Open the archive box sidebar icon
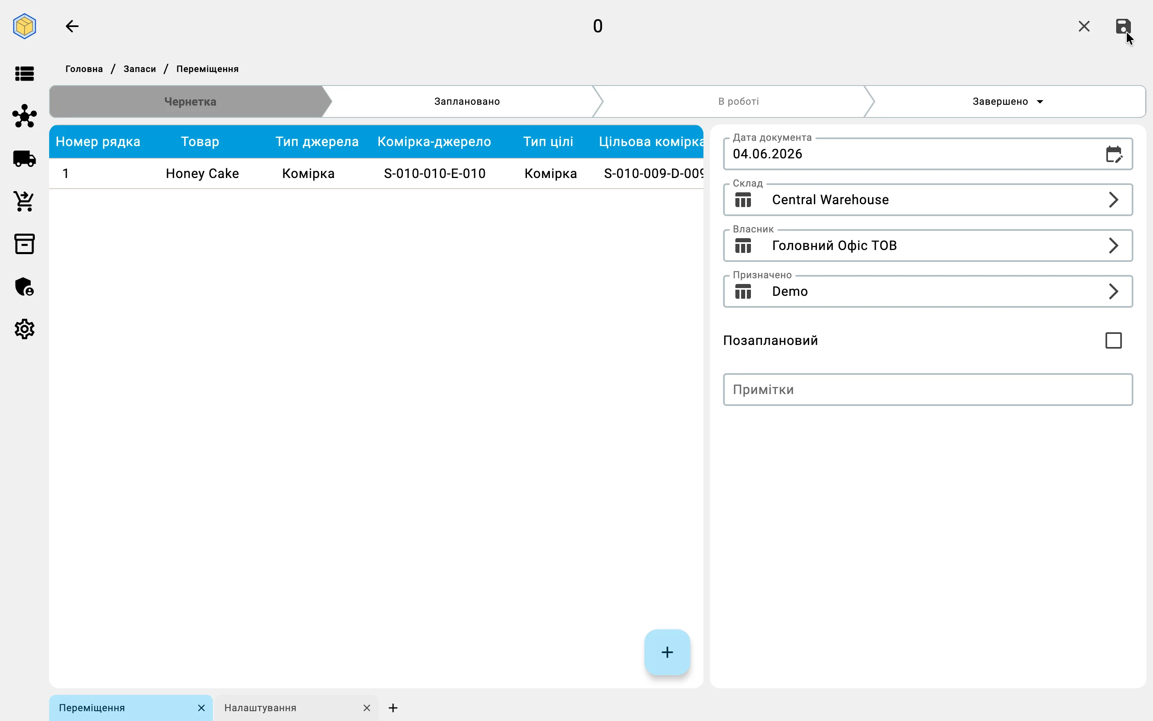This screenshot has height=721, width=1153. (x=24, y=243)
